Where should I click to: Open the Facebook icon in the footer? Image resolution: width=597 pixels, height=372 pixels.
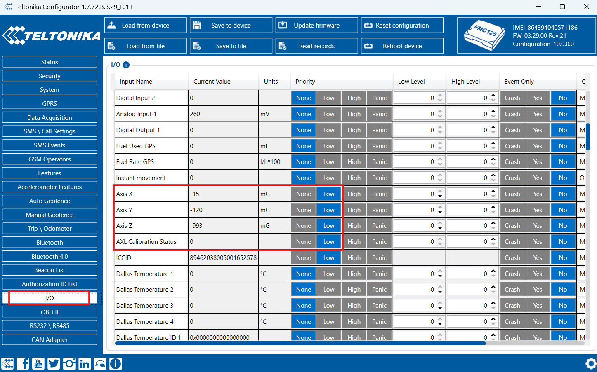[x=23, y=364]
